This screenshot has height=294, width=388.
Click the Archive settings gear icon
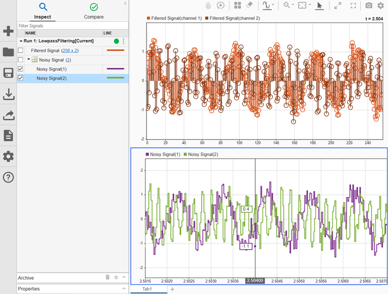coord(116,277)
